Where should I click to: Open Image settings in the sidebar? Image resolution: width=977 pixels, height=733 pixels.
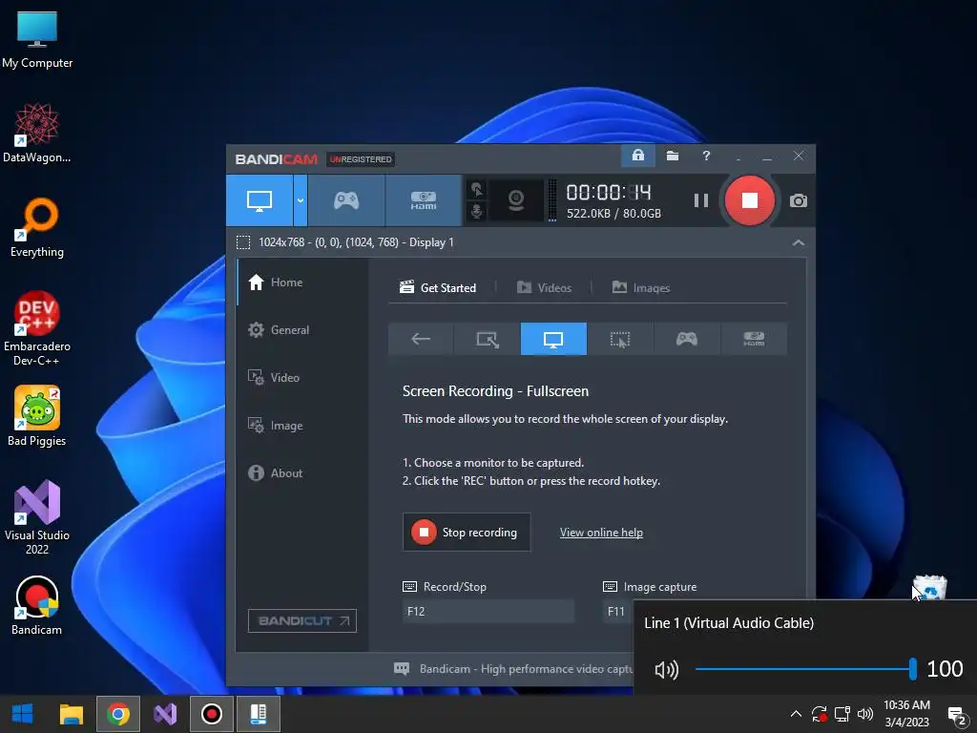pyautogui.click(x=302, y=426)
